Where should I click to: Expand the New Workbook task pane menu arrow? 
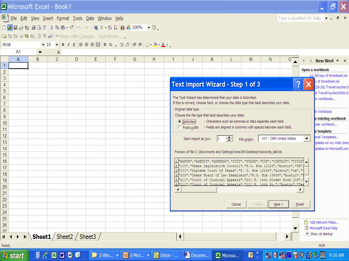pos(337,61)
